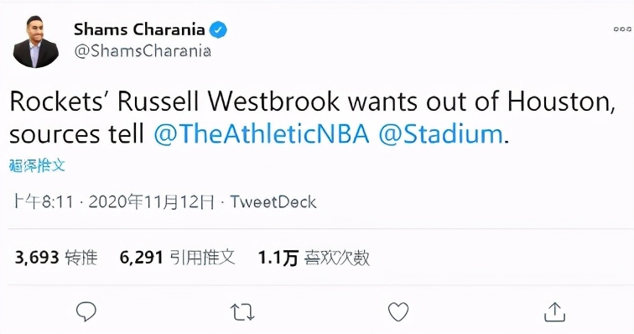Click the reply speech bubble icon

tap(86, 311)
